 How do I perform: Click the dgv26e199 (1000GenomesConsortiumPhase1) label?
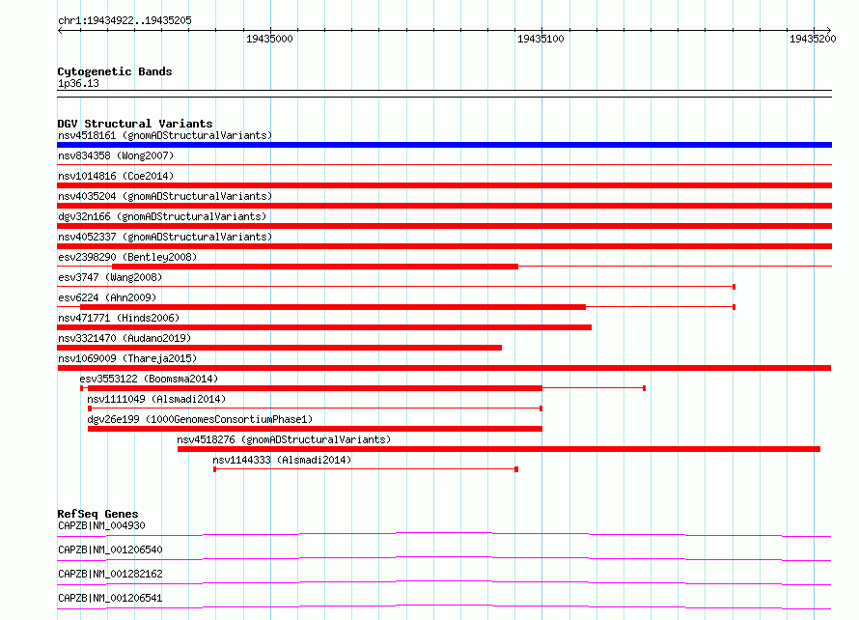pos(200,419)
